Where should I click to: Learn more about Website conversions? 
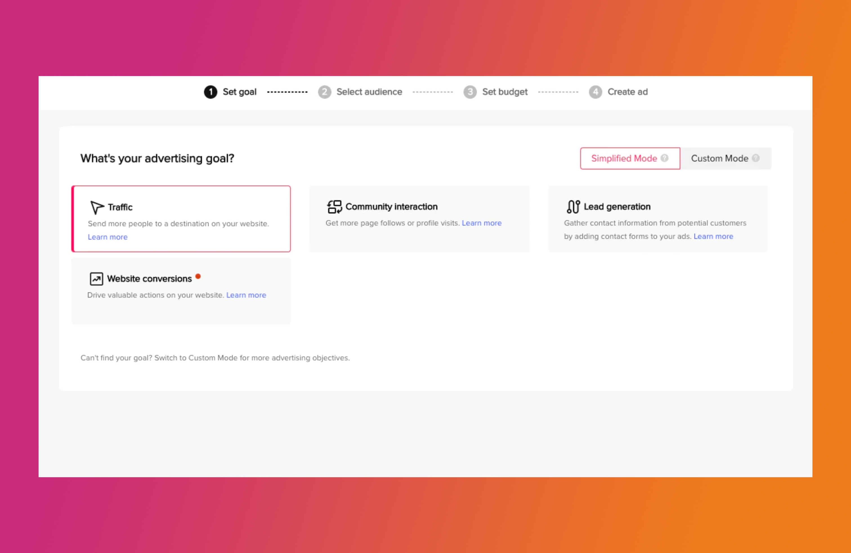[246, 295]
